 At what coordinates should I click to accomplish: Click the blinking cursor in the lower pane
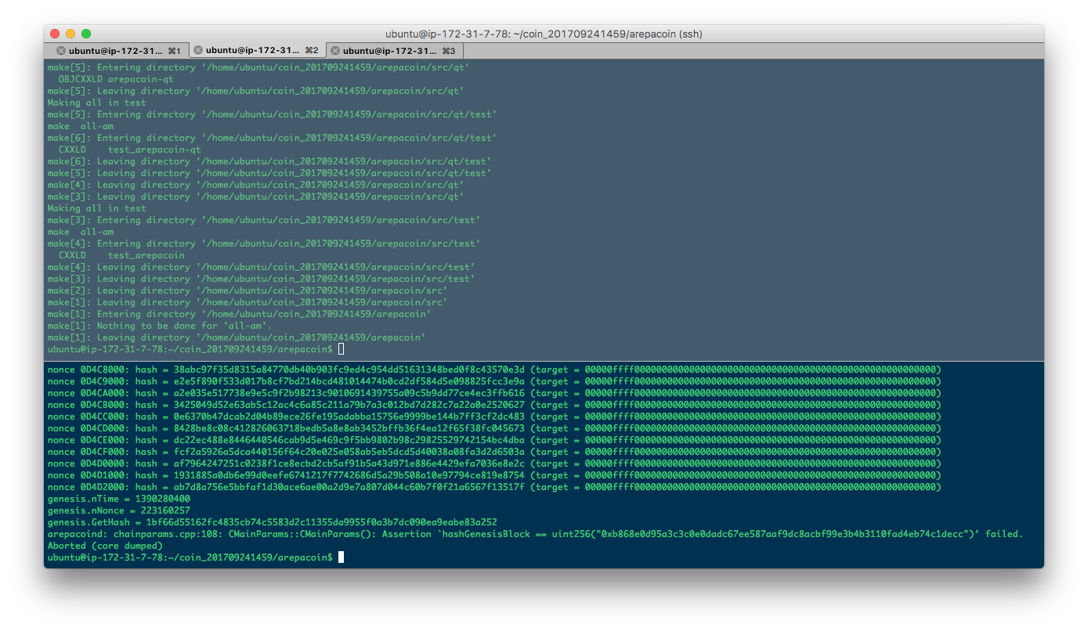tap(340, 557)
